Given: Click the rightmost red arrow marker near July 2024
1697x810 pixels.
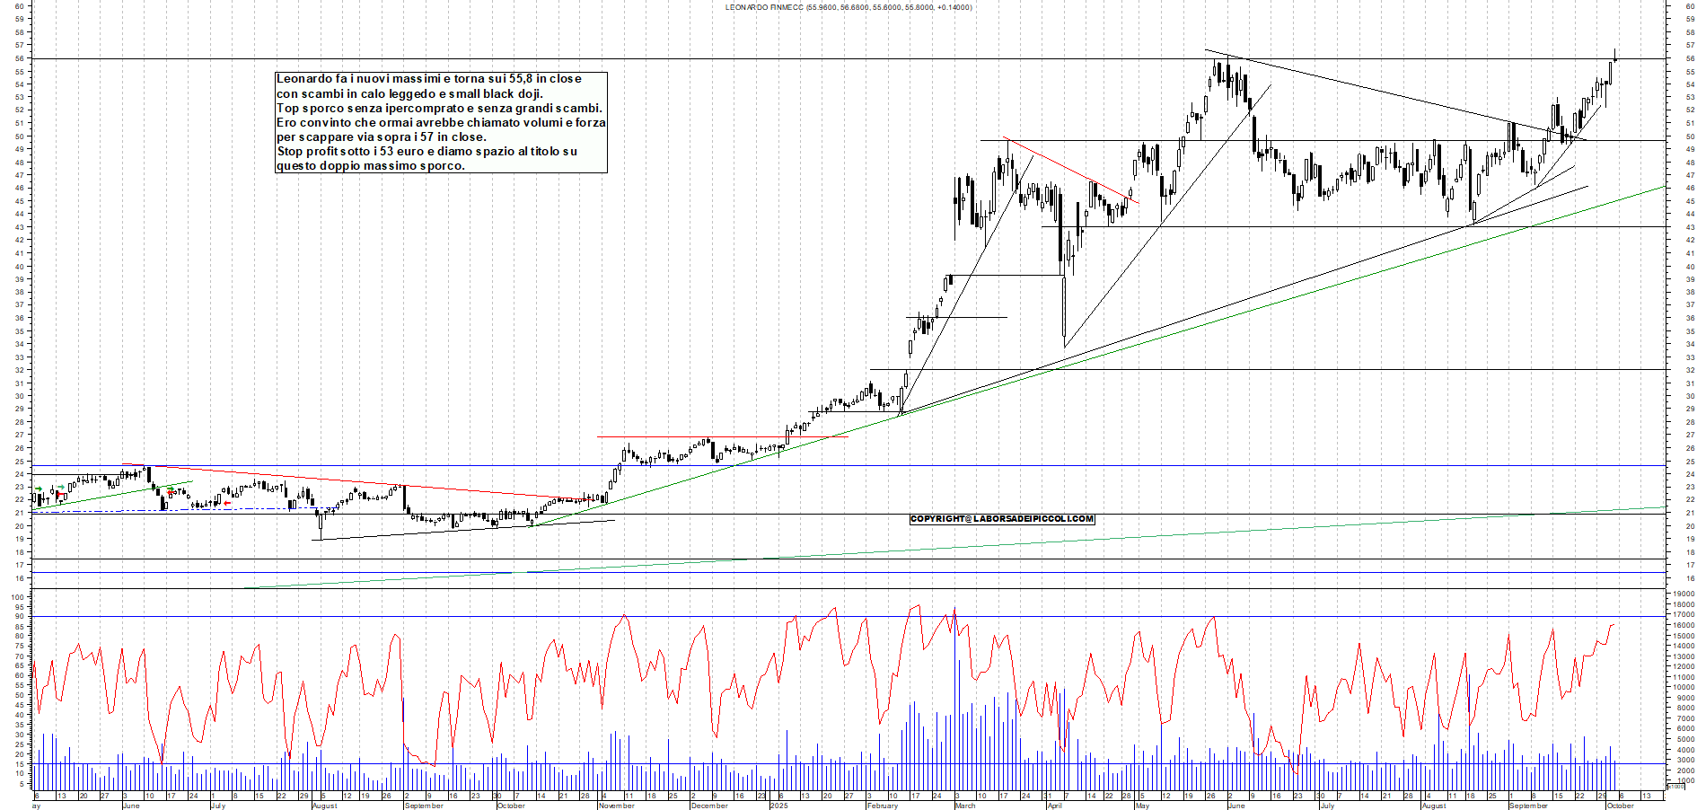Looking at the screenshot, I should [227, 504].
